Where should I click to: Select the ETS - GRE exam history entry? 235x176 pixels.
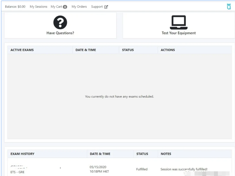[x=17, y=172]
